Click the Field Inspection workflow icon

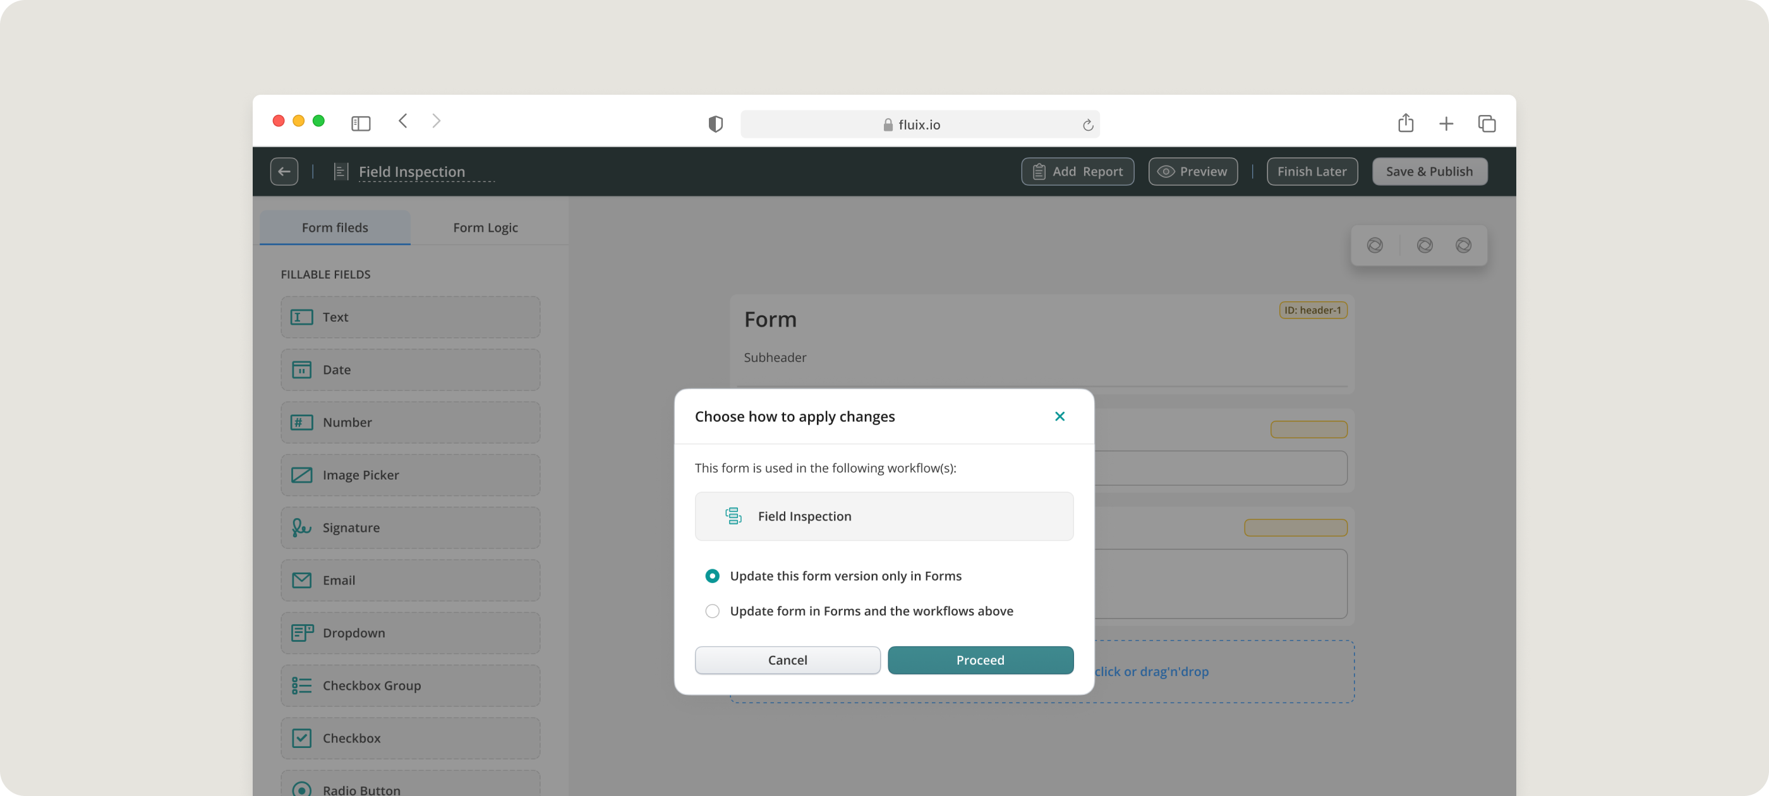733,516
